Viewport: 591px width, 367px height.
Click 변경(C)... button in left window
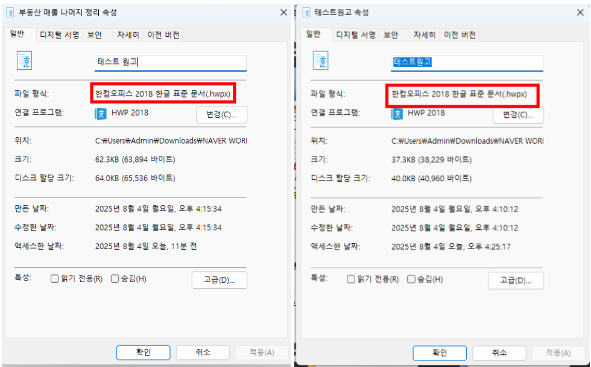[222, 115]
